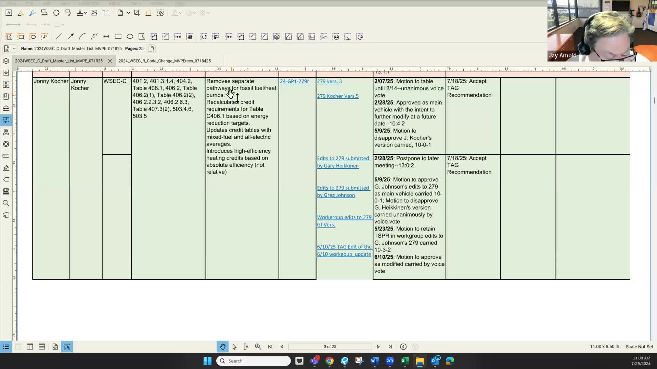Open the Bookmarks panel
This screenshot has height=369, width=657.
tap(6, 97)
